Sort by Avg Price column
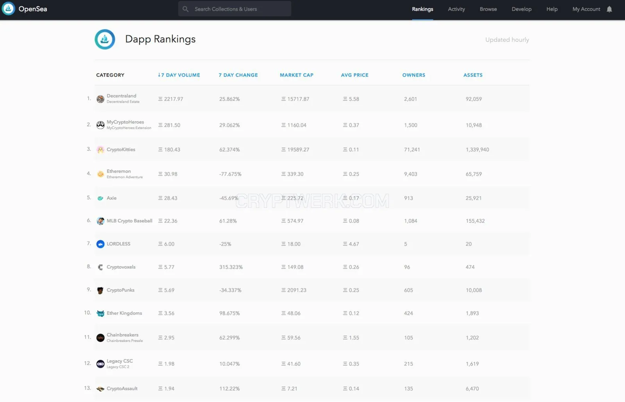 tap(355, 75)
